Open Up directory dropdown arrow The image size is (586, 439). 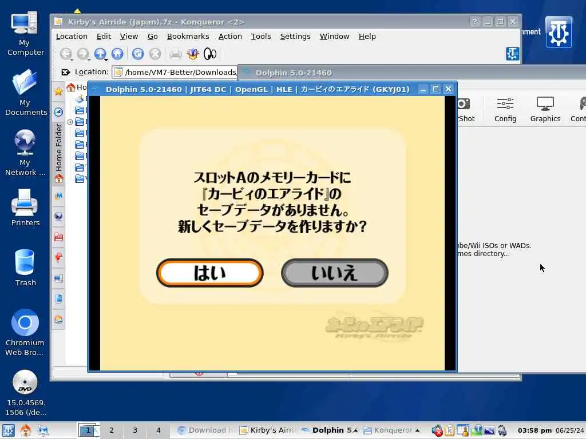click(106, 59)
